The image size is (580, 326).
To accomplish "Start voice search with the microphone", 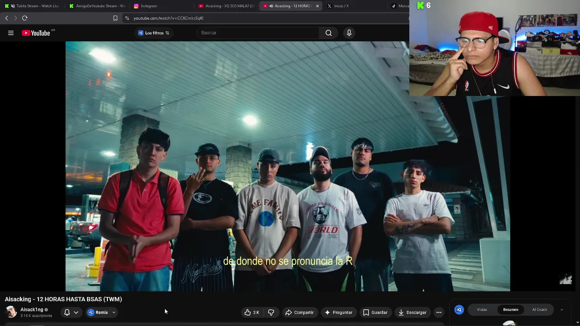I will click(349, 33).
